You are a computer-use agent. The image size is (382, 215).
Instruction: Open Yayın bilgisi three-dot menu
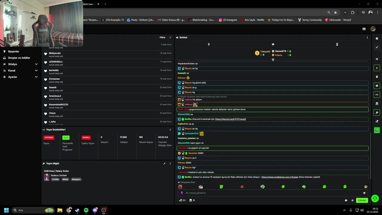pos(170,163)
